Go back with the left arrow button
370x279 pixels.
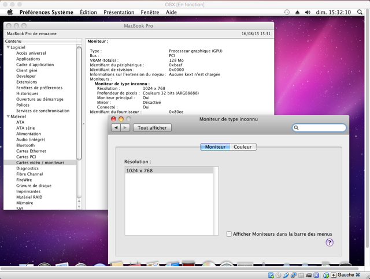coord(116,128)
